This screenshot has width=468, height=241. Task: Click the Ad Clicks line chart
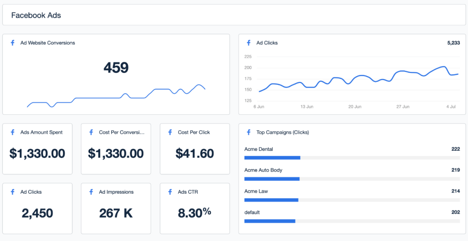pos(358,79)
